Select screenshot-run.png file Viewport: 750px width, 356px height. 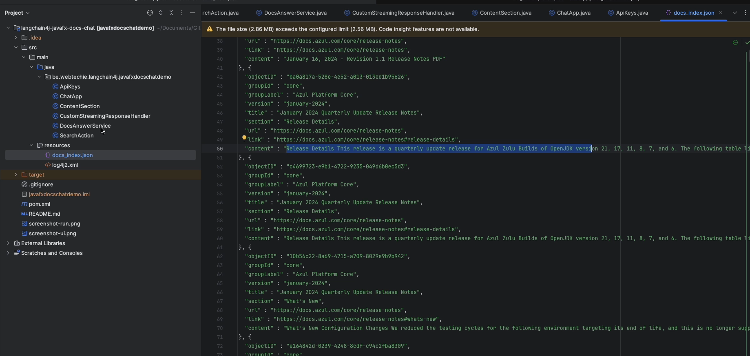[54, 223]
